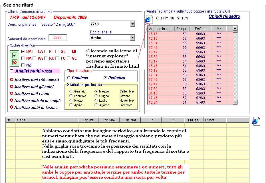Click Analizza tutti i 90 numeri
This screenshot has width=266, height=183.
(x=37, y=80)
